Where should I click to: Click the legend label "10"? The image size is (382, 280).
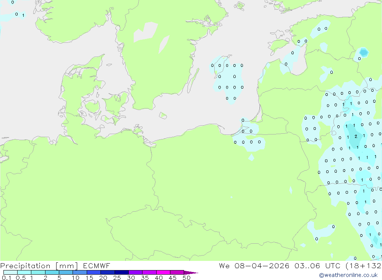[76, 278]
